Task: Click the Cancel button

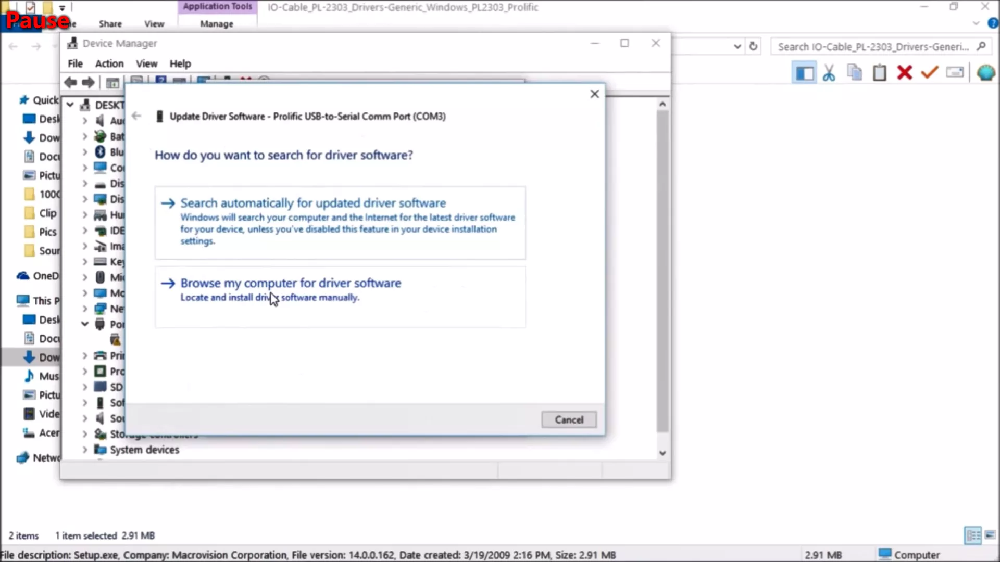Action: (x=569, y=419)
